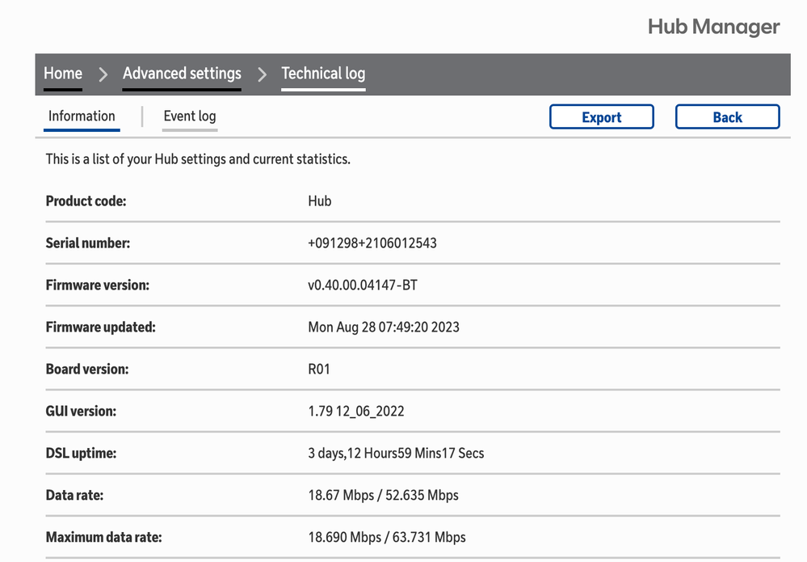
Task: Select the GUI version value
Action: [355, 411]
